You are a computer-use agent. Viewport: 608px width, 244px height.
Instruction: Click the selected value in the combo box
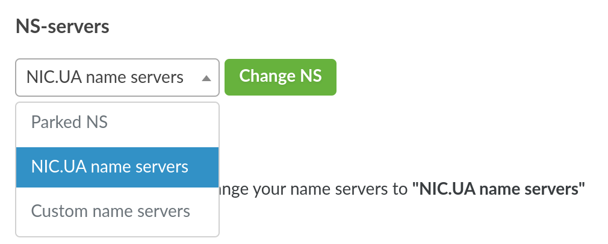coord(105,77)
